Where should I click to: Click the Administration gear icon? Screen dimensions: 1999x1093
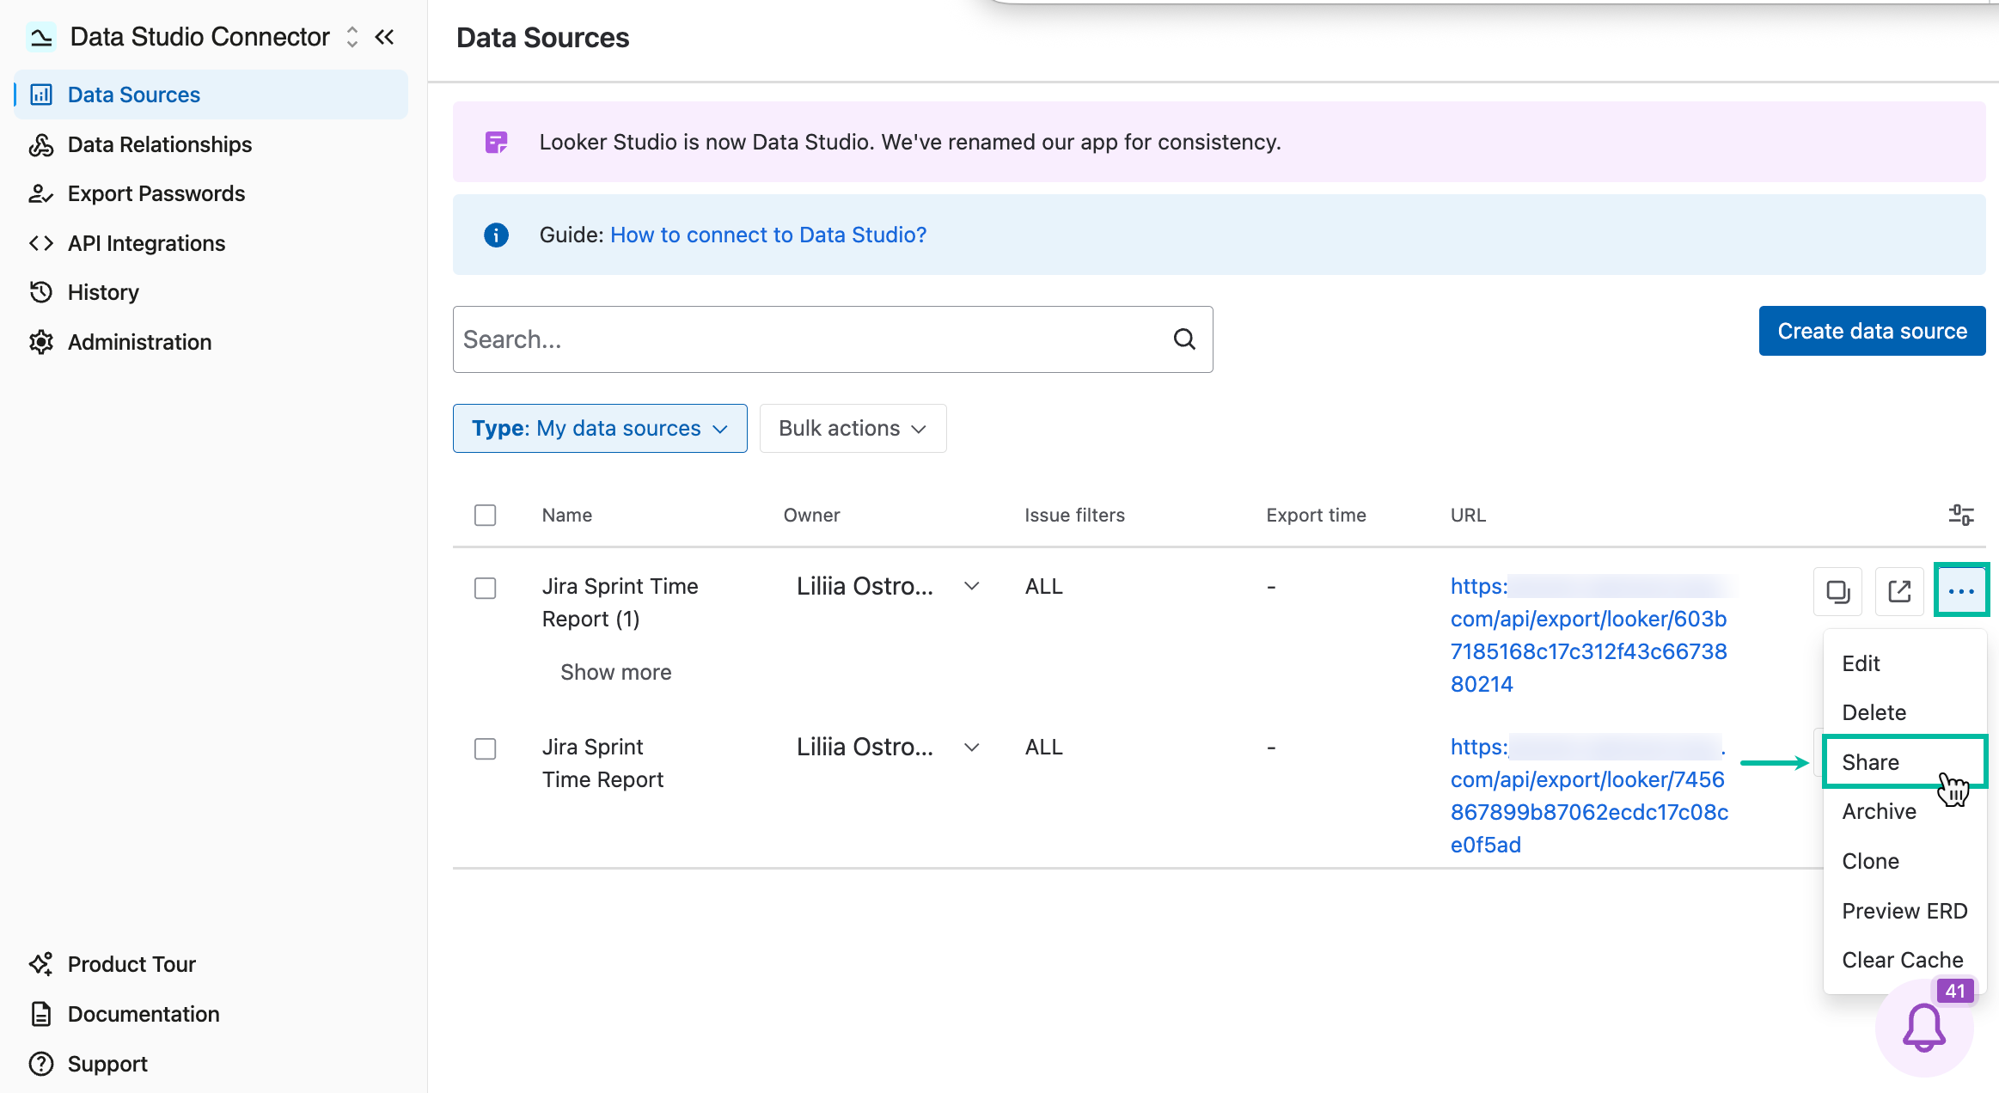coord(41,342)
